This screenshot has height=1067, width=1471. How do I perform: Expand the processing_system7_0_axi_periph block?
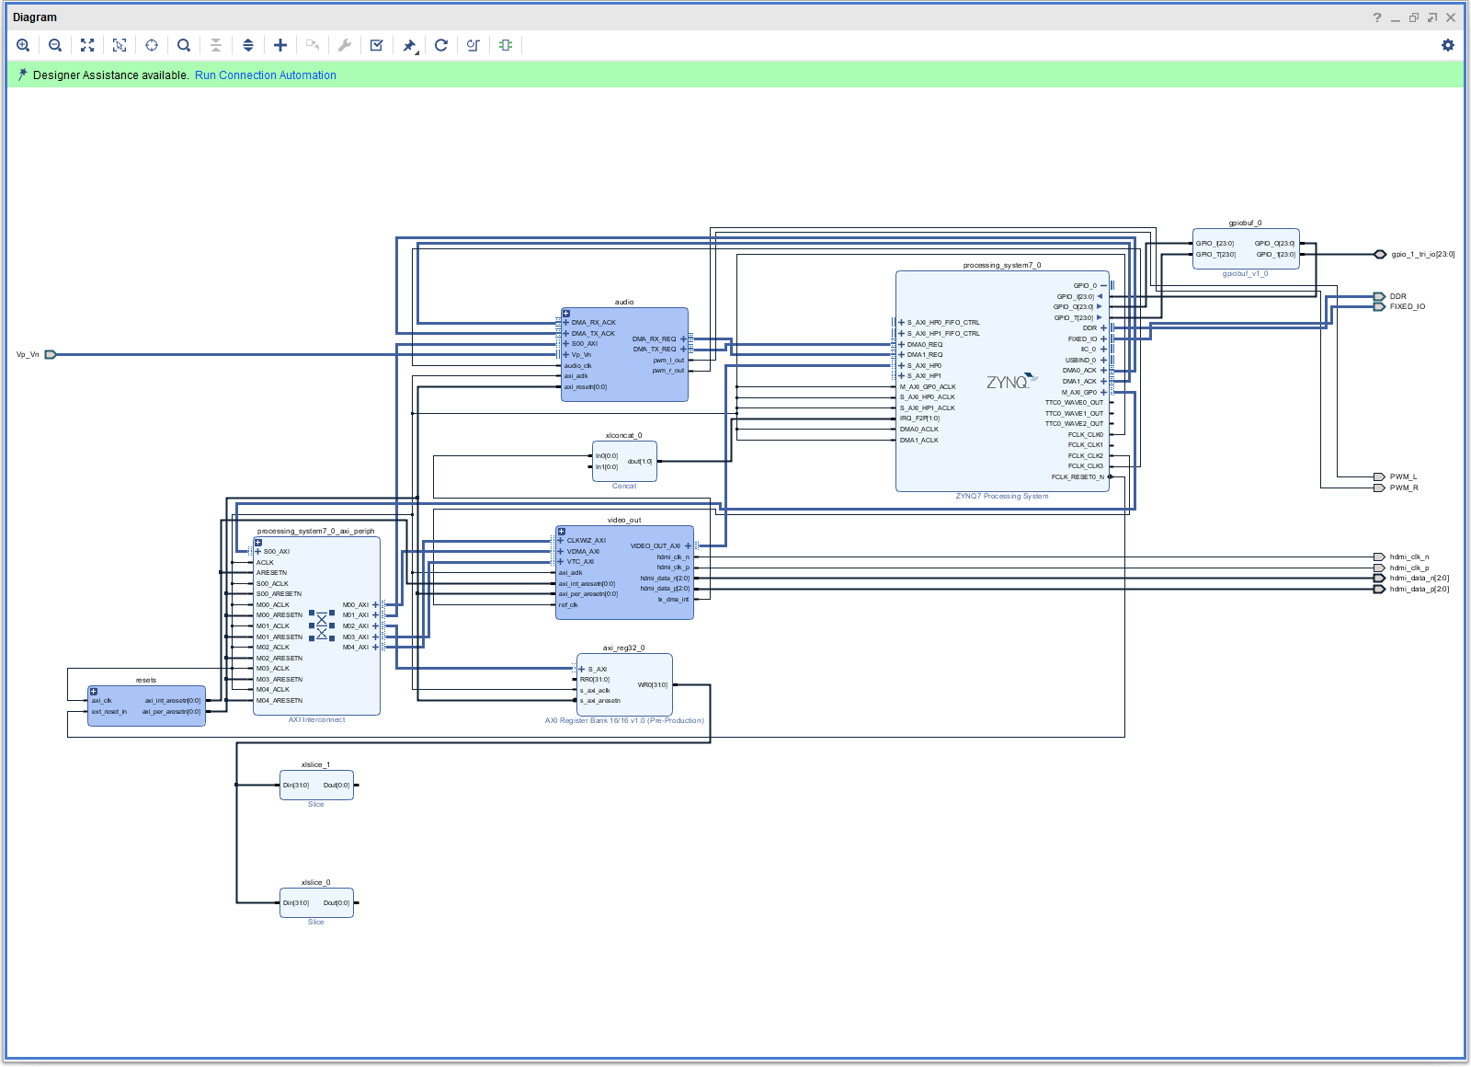pos(258,543)
